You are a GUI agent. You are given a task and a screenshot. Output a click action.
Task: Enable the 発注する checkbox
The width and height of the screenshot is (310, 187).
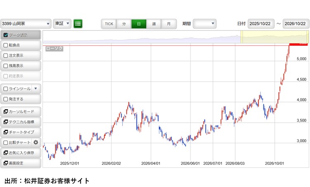tap(6, 99)
